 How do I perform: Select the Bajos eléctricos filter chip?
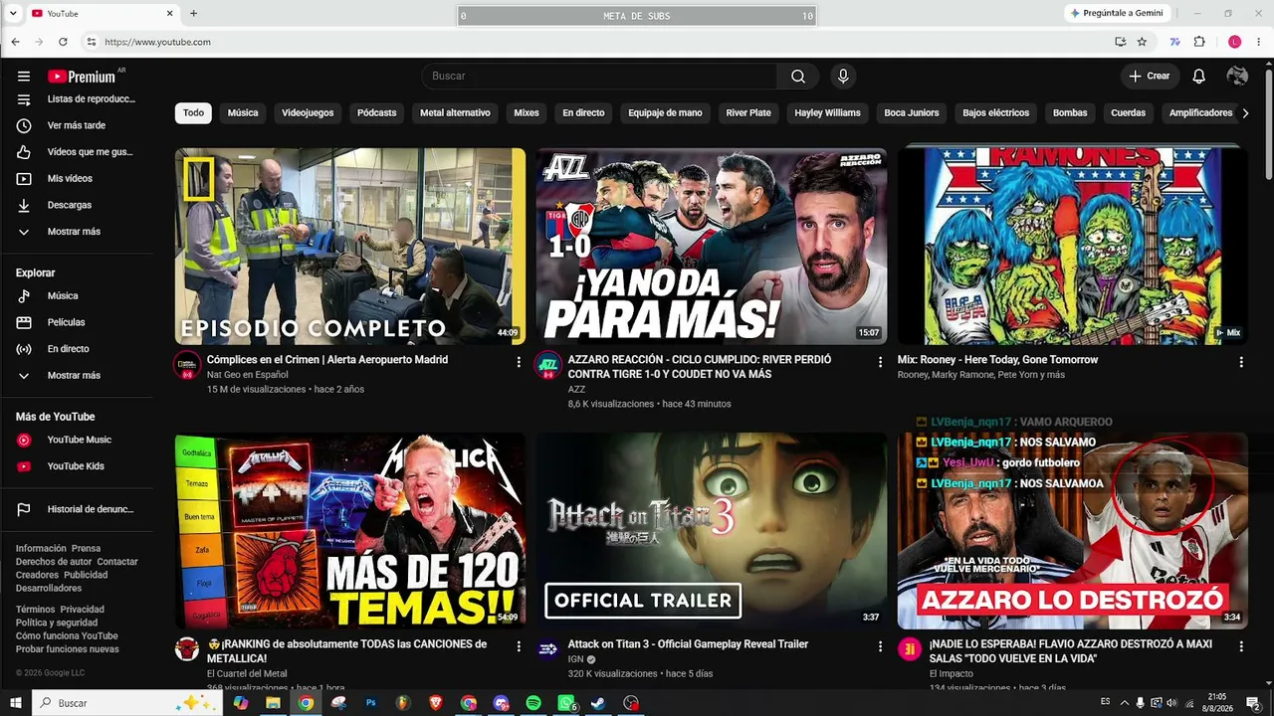995,113
